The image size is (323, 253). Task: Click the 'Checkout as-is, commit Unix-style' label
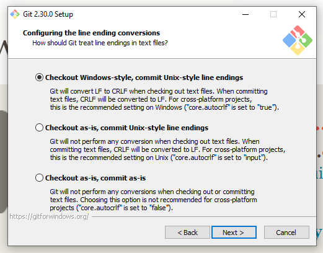[126, 128]
